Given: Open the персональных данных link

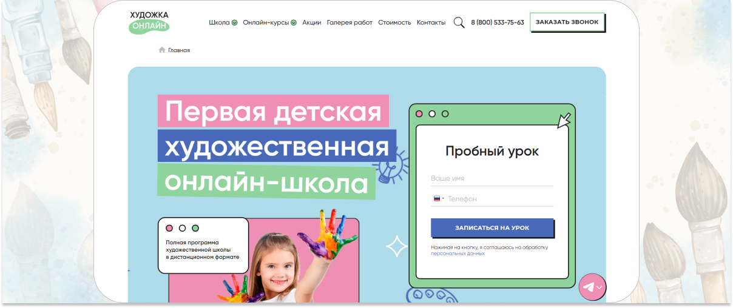Looking at the screenshot, I should (x=458, y=253).
